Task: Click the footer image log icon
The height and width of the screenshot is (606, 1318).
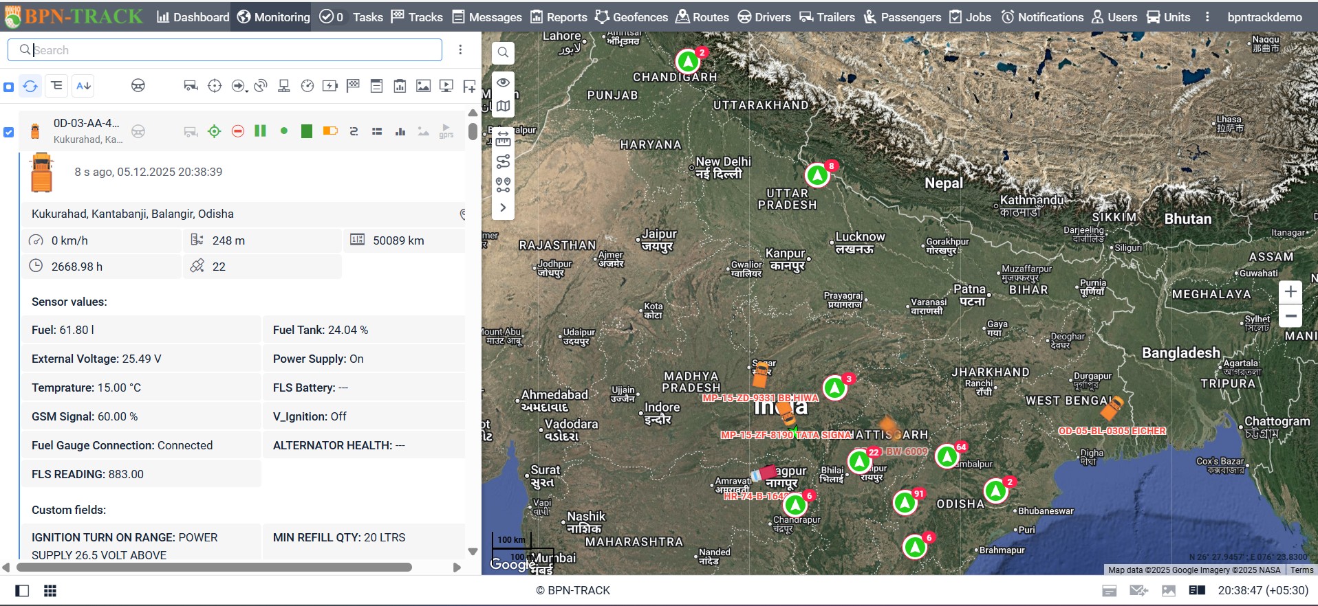Action: [1168, 590]
